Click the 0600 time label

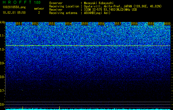tap(167, 24)
